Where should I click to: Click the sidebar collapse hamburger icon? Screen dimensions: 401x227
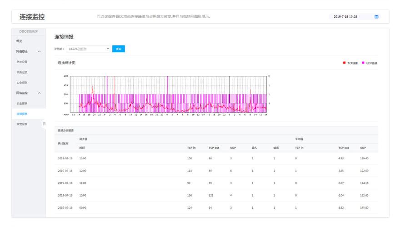(x=44, y=124)
